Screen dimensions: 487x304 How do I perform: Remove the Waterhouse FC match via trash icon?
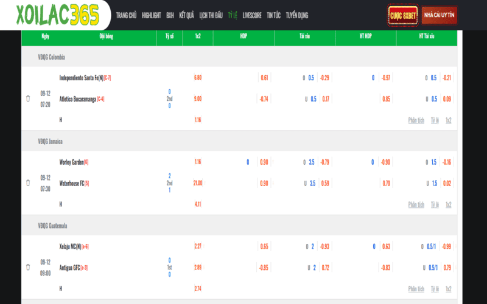click(x=28, y=182)
